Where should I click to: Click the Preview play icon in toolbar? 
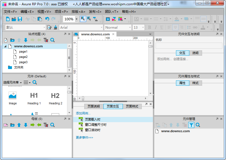[x=108, y=19]
